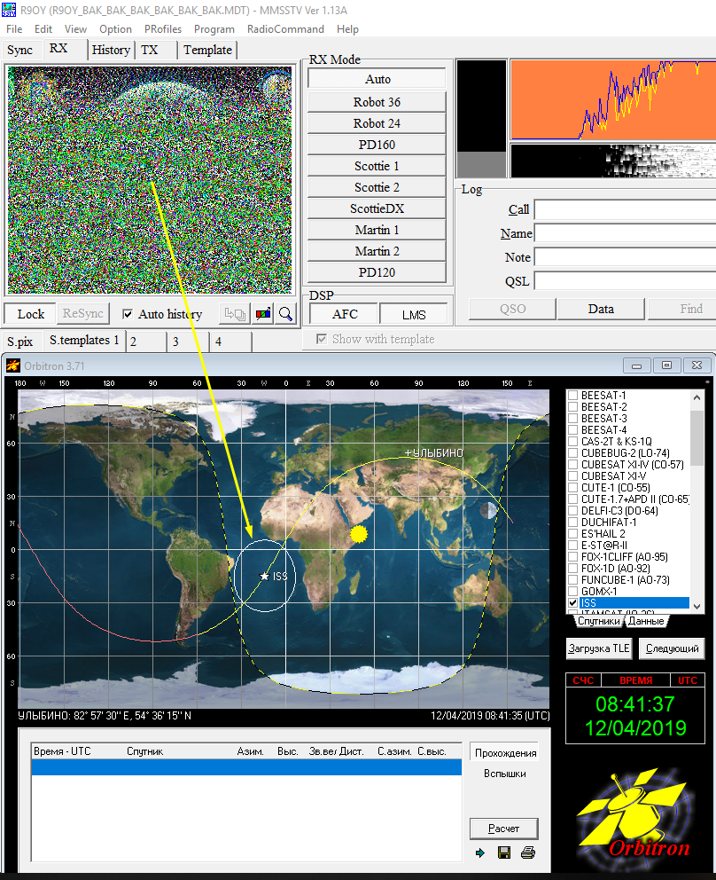The height and width of the screenshot is (880, 716).
Task: Open the RadioCommand menu
Action: click(x=284, y=28)
